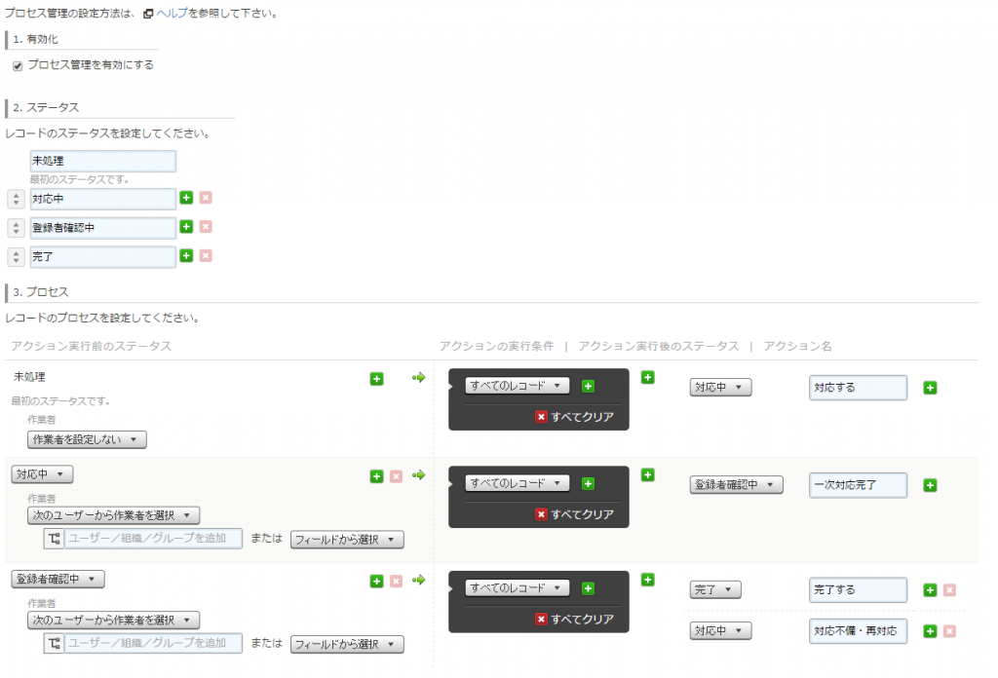Click すべてクリア in the 未処理 row
Viewport: 998px width, 678px height.
(x=575, y=417)
